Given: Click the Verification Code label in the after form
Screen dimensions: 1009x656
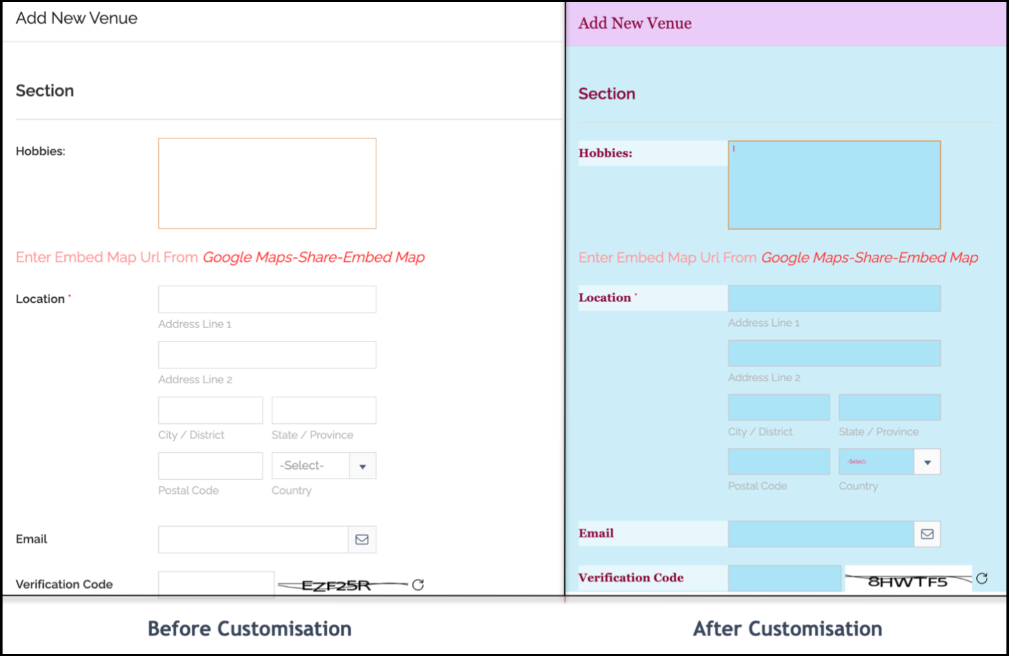Looking at the screenshot, I should (631, 578).
